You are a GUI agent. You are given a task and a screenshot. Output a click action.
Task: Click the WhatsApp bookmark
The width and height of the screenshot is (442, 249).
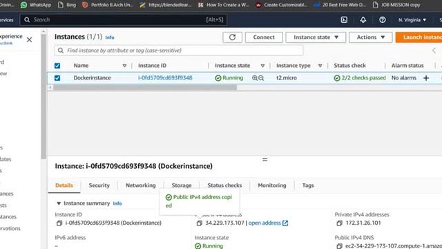[36, 5]
